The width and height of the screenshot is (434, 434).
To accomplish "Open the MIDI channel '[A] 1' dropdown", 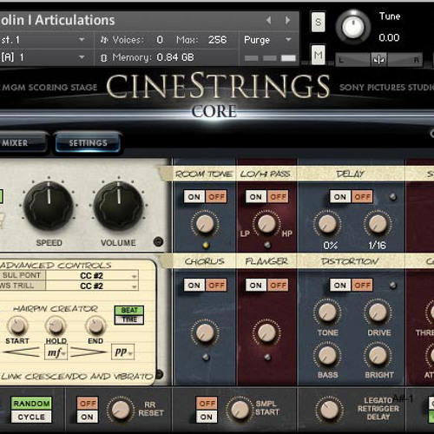I will (43, 57).
